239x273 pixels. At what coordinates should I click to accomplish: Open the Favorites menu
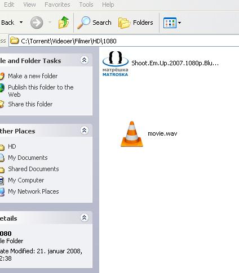pos(57,5)
